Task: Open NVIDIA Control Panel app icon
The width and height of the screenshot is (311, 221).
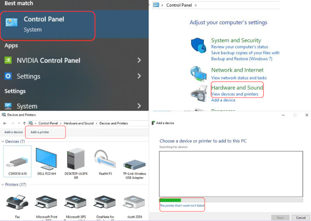Action: pos(8,60)
